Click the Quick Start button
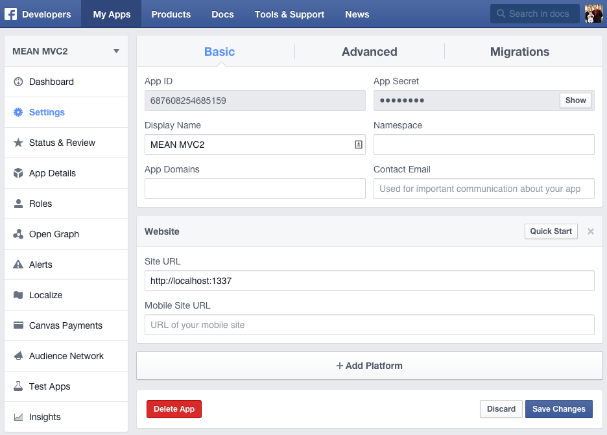 click(x=551, y=231)
